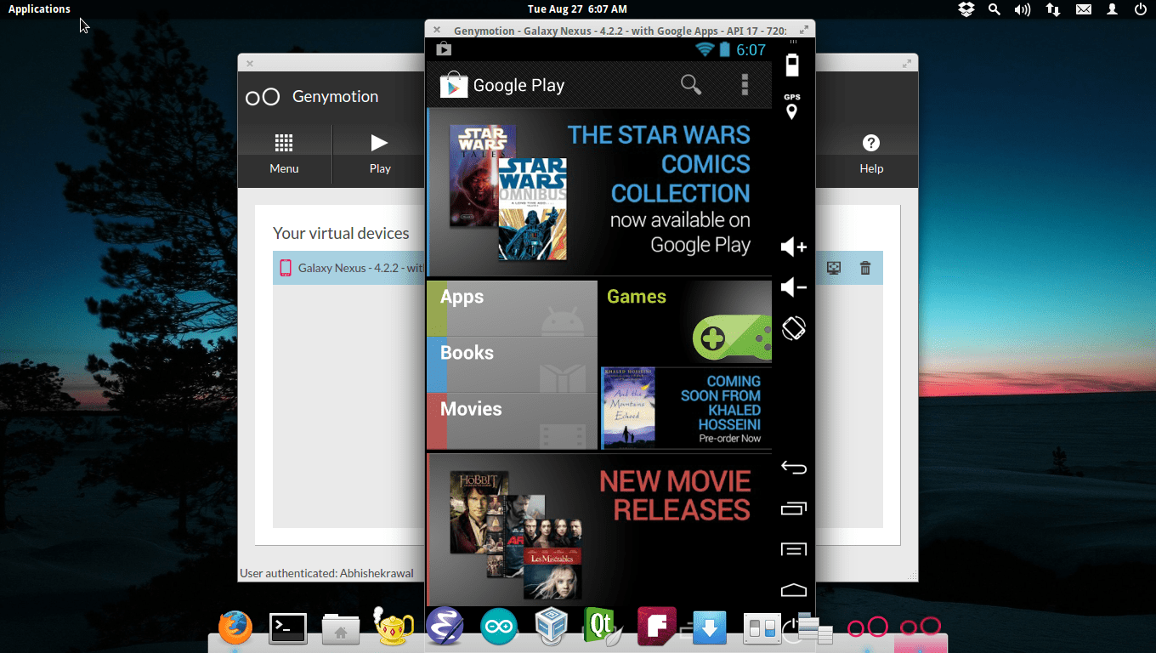Launch Firefox from the dock
Image resolution: width=1156 pixels, height=653 pixels.
coord(235,627)
